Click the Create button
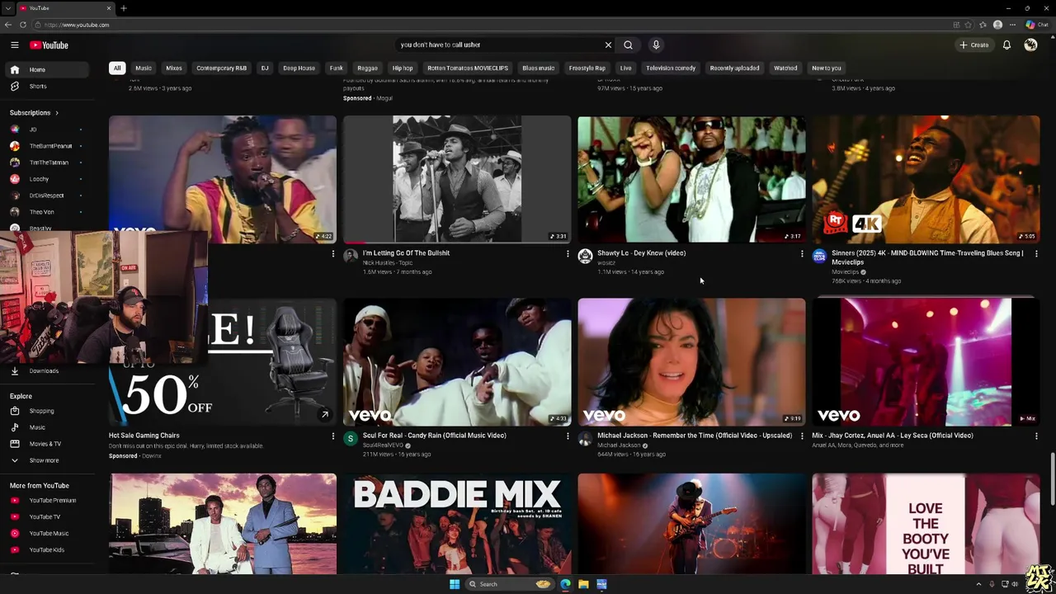The height and width of the screenshot is (594, 1056). [x=974, y=45]
